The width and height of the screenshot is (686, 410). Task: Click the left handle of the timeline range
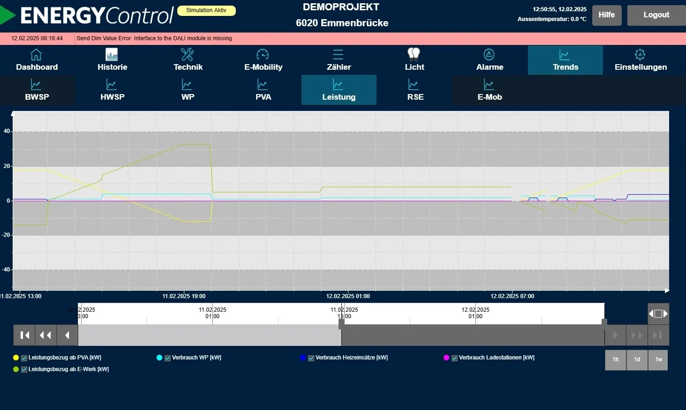(x=341, y=324)
